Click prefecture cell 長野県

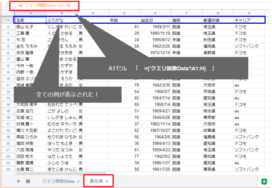[218, 53]
